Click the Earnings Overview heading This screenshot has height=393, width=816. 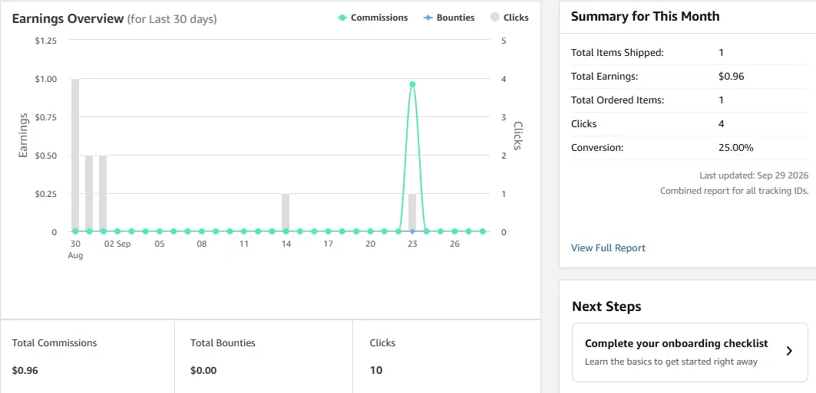click(67, 18)
